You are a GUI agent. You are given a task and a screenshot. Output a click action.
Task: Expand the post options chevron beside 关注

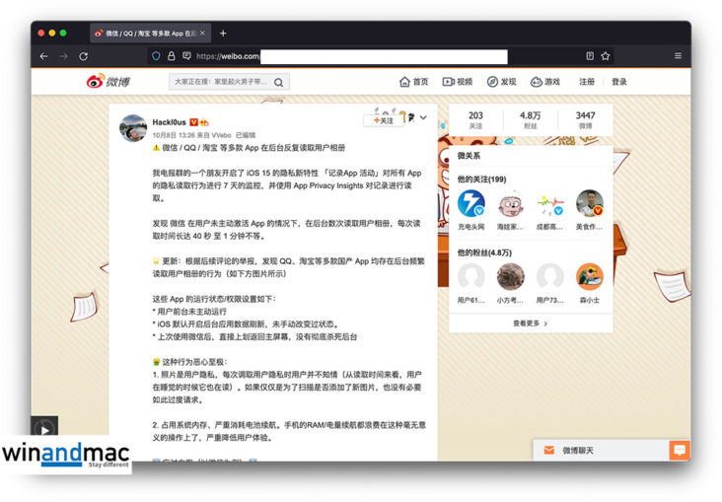[x=423, y=118]
